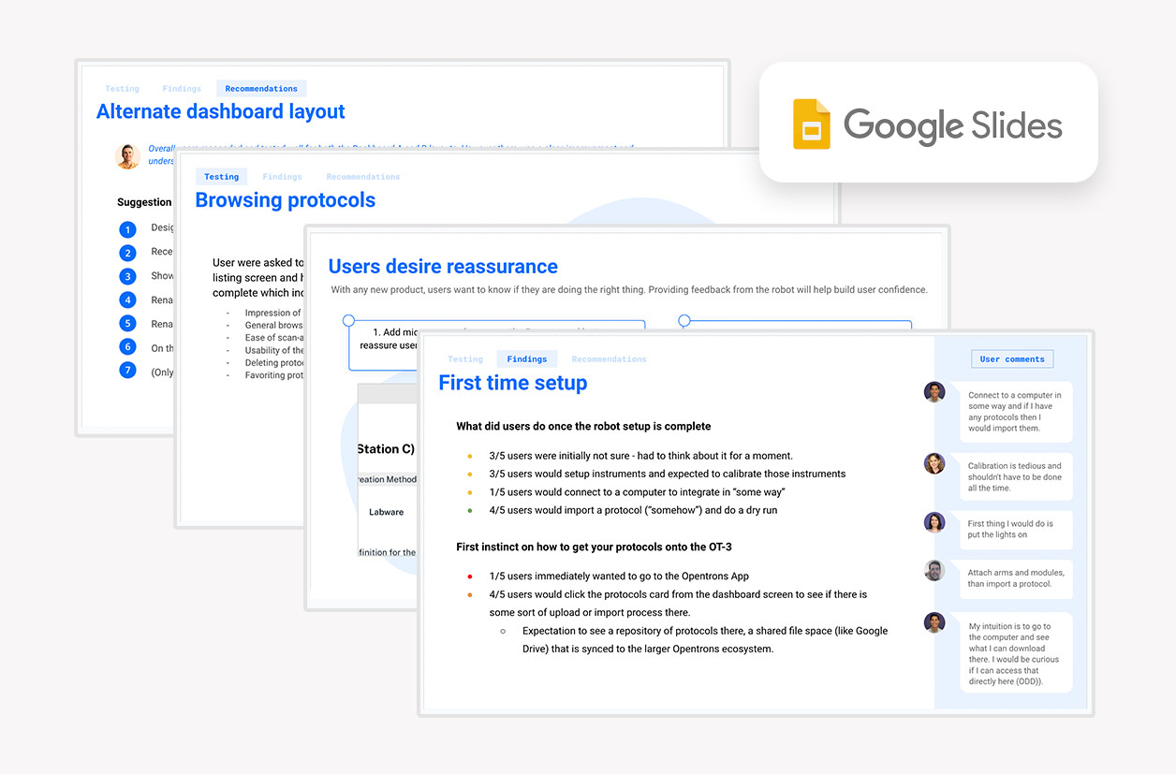Screen dimensions: 1176x774
Task: Click avatar beside 'Connect to a computer' comment
Action: click(934, 392)
